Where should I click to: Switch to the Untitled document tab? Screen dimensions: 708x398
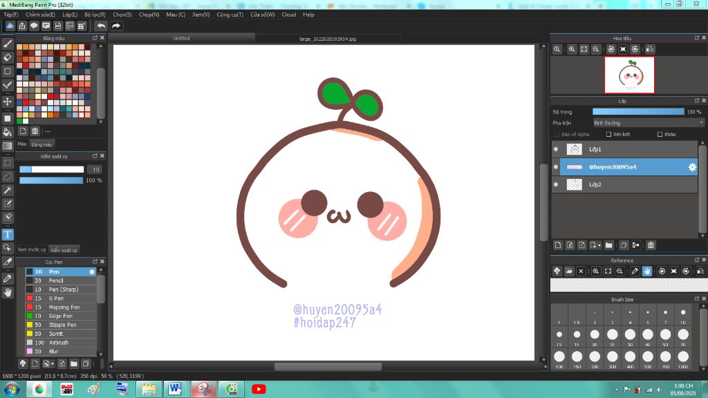pos(182,39)
